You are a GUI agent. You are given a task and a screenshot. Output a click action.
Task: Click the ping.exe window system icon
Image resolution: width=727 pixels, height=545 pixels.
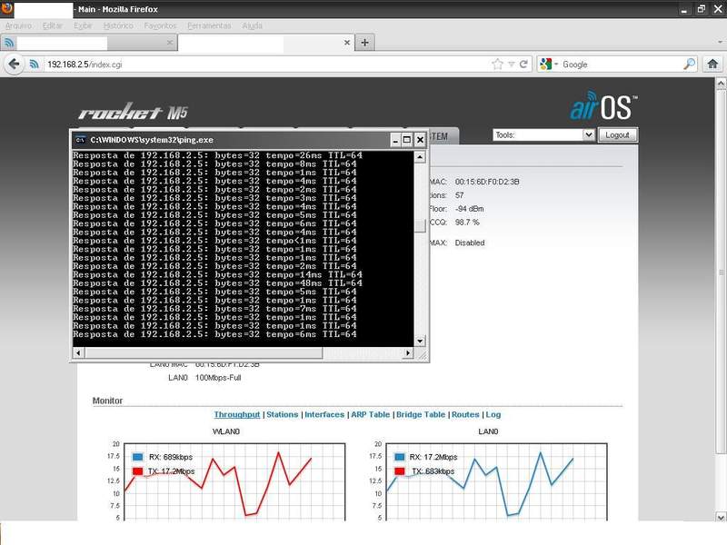pyautogui.click(x=80, y=140)
